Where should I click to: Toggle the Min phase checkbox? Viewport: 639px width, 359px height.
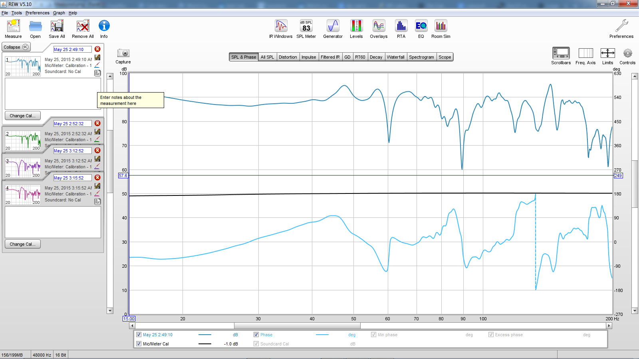373,335
